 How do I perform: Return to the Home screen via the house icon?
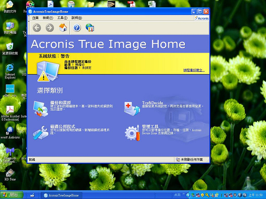[x=63, y=27]
